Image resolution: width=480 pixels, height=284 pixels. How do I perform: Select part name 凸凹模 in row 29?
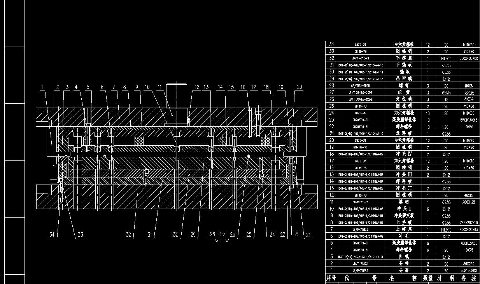point(403,78)
